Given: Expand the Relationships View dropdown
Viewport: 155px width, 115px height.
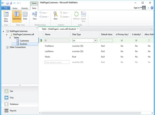Looking at the screenshot, I should [x=44, y=13].
